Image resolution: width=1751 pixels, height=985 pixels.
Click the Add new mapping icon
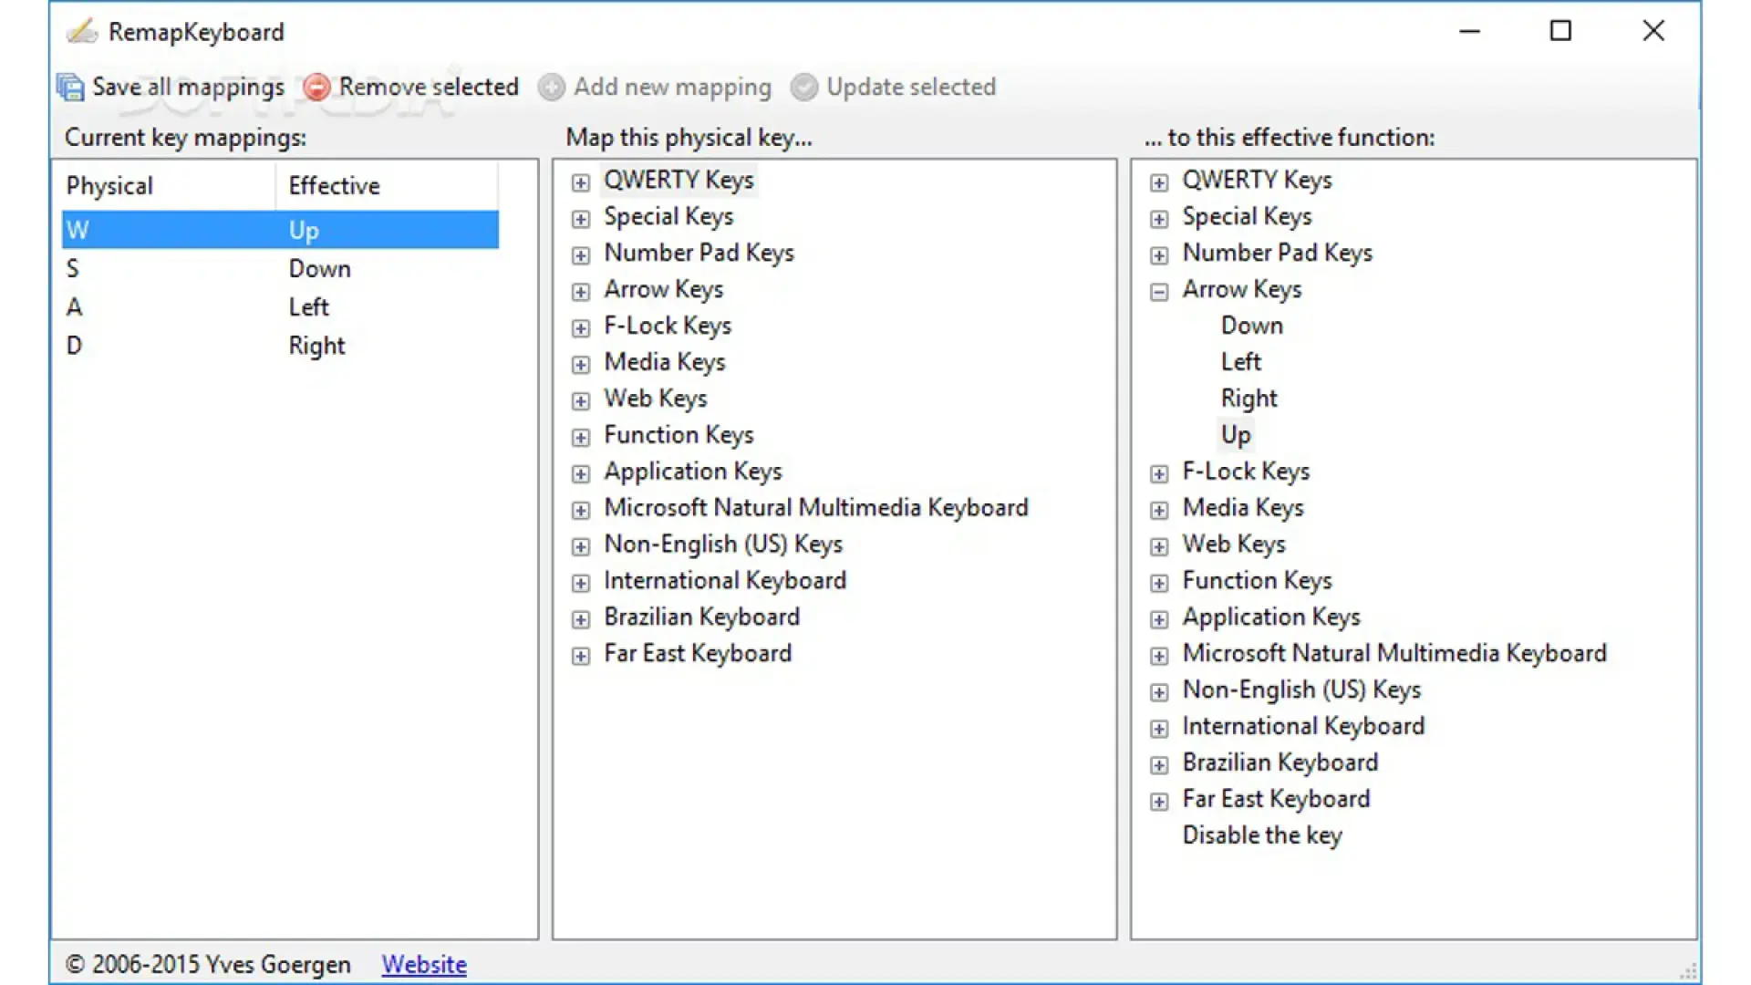click(x=551, y=87)
